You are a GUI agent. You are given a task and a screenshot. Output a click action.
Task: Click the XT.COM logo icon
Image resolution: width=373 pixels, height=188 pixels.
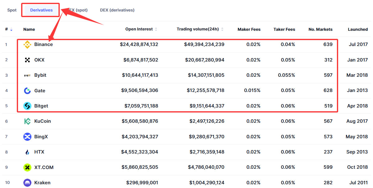[27, 167]
